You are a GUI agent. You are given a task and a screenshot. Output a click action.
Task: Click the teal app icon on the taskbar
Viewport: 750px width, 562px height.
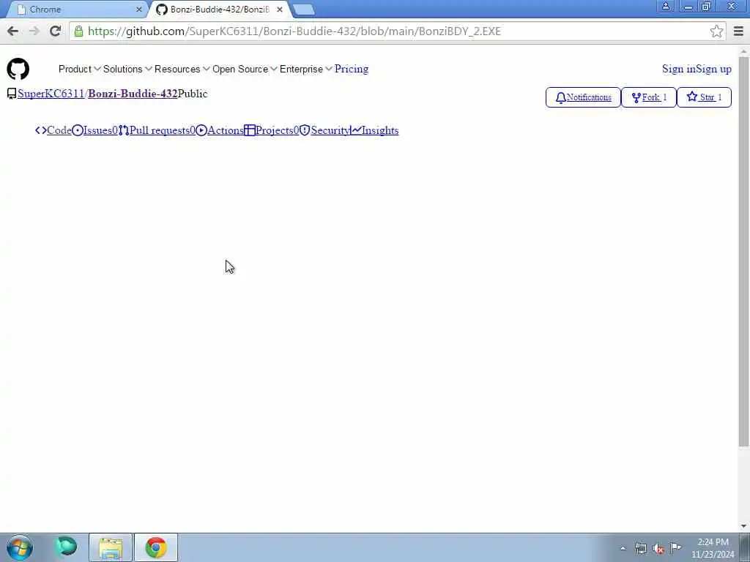click(66, 547)
